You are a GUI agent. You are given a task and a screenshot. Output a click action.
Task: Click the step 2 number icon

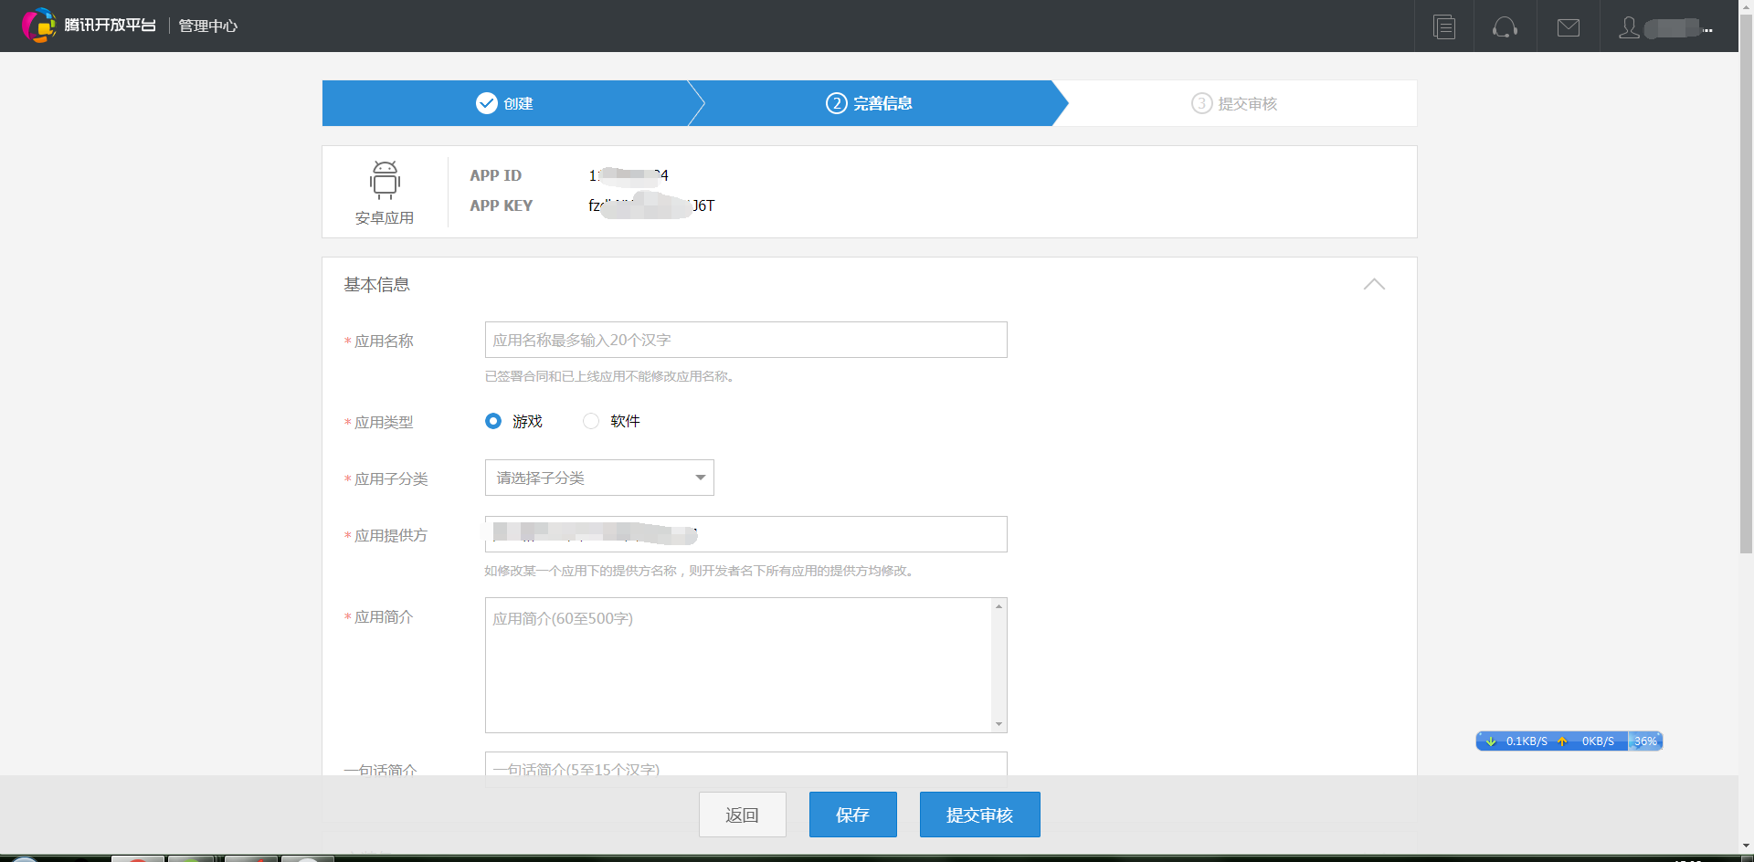[x=837, y=103]
